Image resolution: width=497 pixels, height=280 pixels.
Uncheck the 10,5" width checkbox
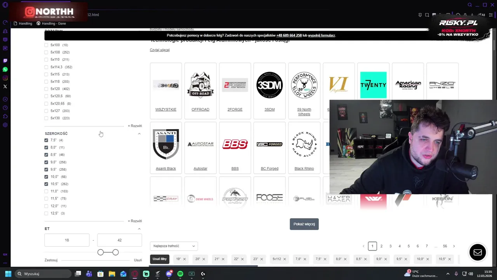46,184
